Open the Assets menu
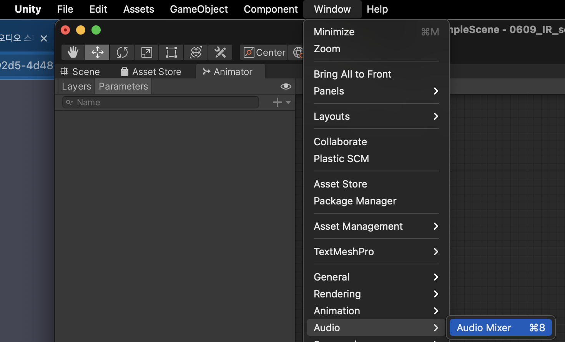Image resolution: width=565 pixels, height=342 pixels. (138, 9)
